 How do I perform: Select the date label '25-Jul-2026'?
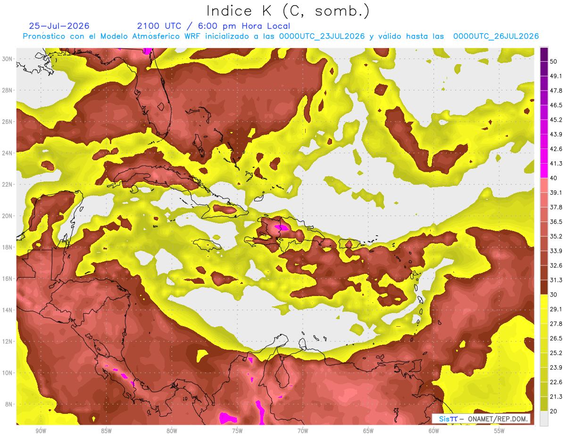59,26
